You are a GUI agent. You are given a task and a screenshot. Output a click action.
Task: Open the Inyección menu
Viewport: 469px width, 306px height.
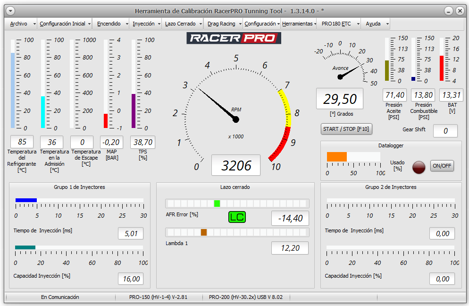pos(143,24)
